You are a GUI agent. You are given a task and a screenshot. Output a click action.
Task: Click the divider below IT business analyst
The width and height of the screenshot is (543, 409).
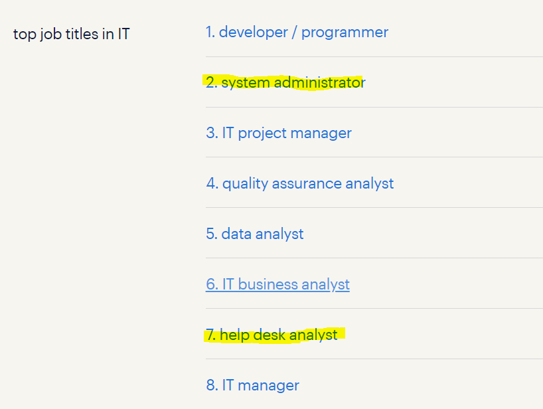point(374,309)
